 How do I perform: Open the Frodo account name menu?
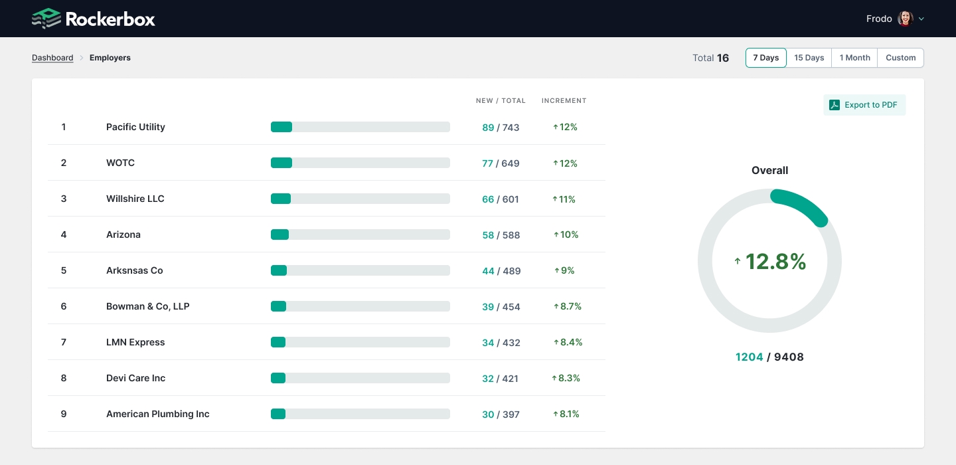point(878,19)
